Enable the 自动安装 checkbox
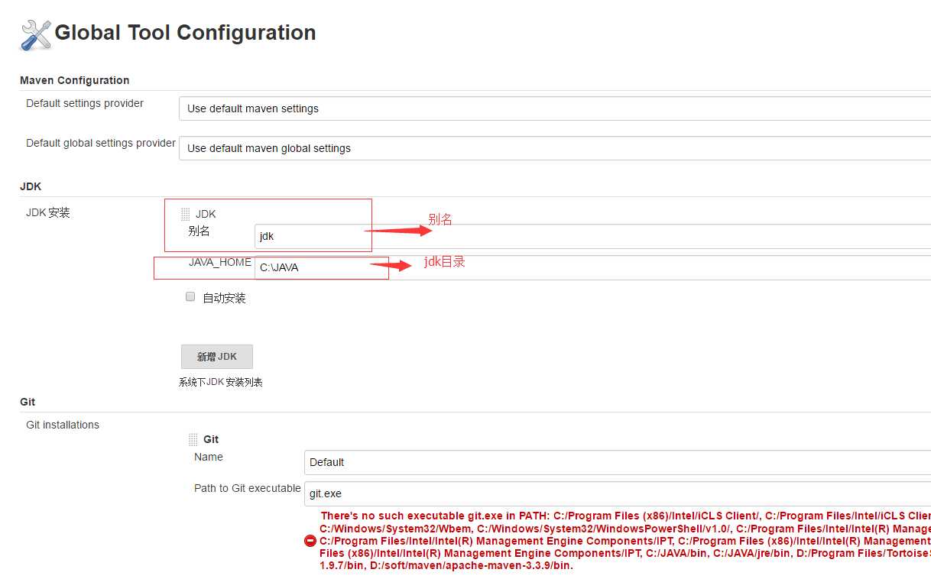Image resolution: width=931 pixels, height=579 pixels. coord(190,297)
